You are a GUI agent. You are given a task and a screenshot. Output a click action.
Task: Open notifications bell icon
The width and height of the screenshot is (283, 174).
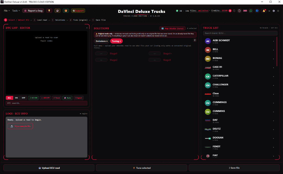point(264,11)
